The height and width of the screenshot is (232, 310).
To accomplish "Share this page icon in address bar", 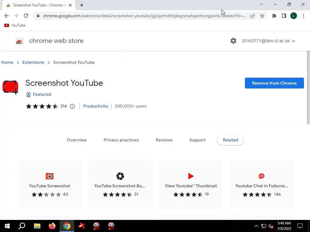I will point(252,16).
